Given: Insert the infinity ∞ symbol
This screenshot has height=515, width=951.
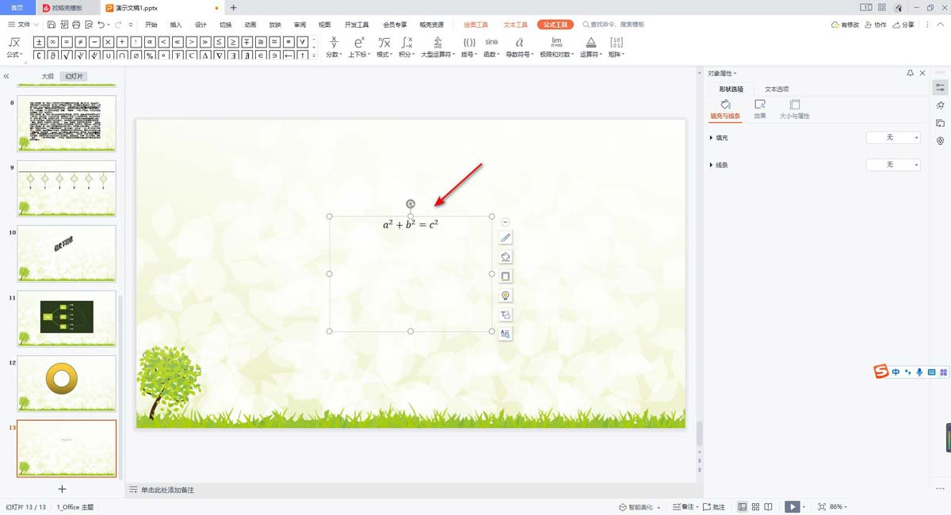Looking at the screenshot, I should [53, 42].
